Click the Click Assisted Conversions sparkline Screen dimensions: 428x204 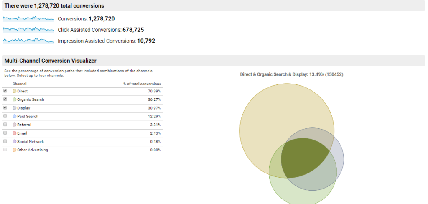click(x=28, y=30)
